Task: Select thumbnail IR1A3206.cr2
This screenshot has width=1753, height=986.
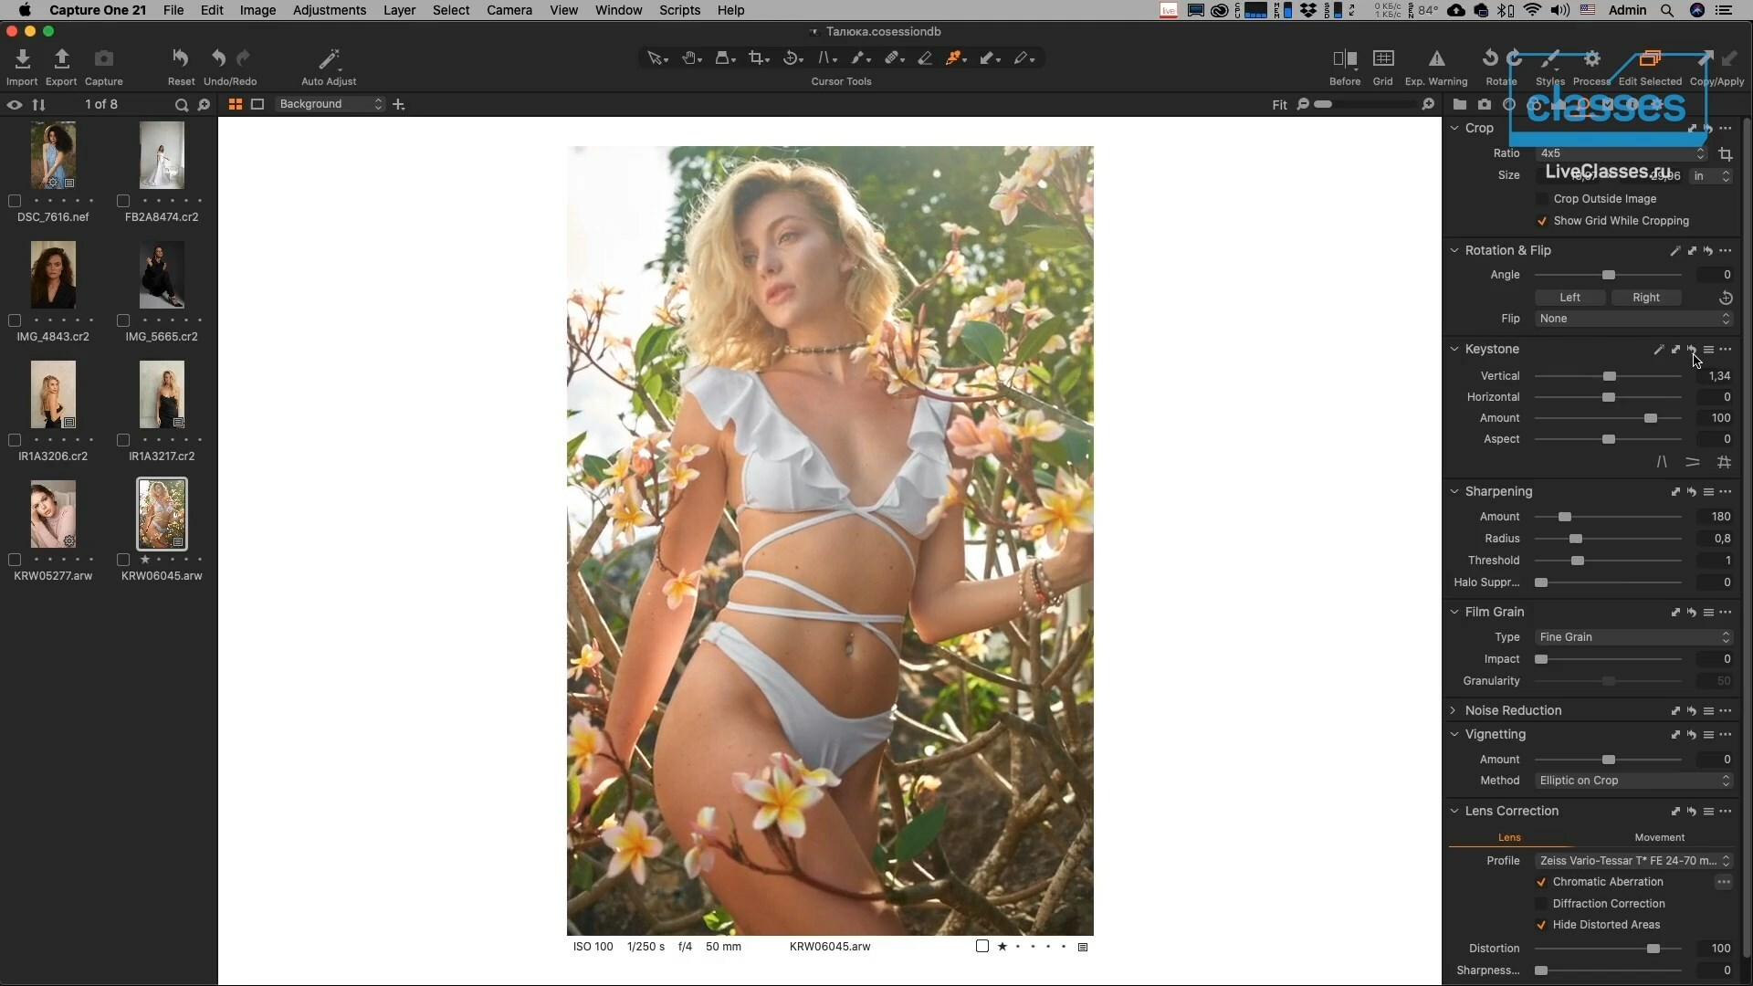Action: 53,394
